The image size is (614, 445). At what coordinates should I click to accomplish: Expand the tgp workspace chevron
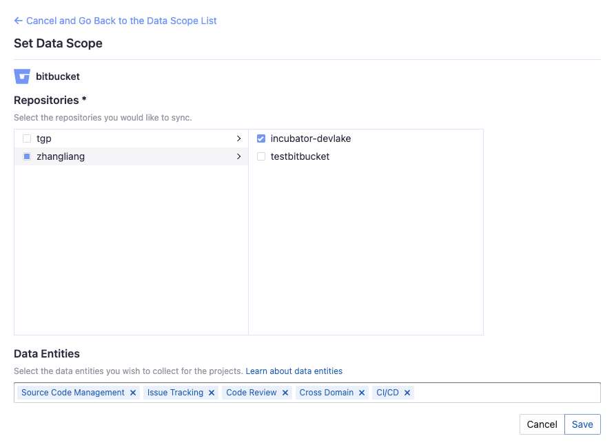click(238, 138)
